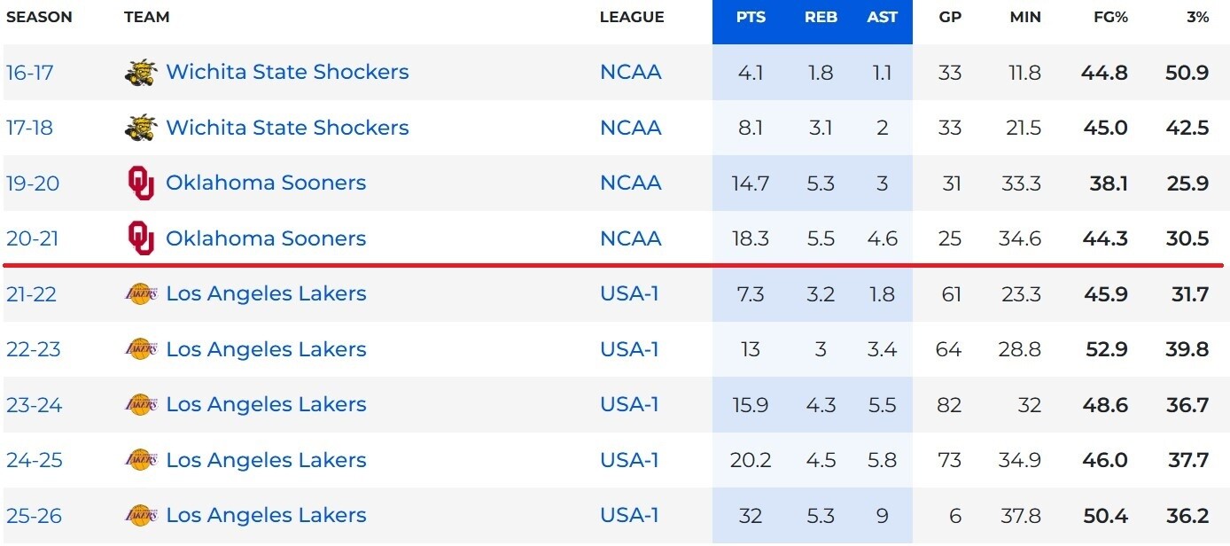
Task: Click the OU logo in the 20-21 row
Action: point(141,238)
